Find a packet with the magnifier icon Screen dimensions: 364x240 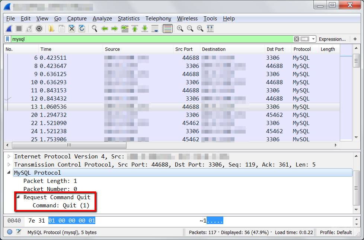tap(94, 29)
